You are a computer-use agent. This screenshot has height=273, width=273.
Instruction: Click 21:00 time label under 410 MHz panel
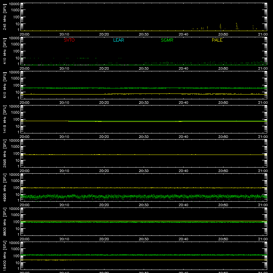(263, 69)
